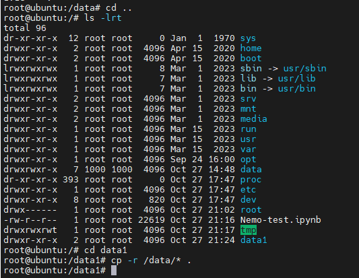The width and height of the screenshot is (359, 278).
Task: Click the home directory entry
Action: point(251,48)
